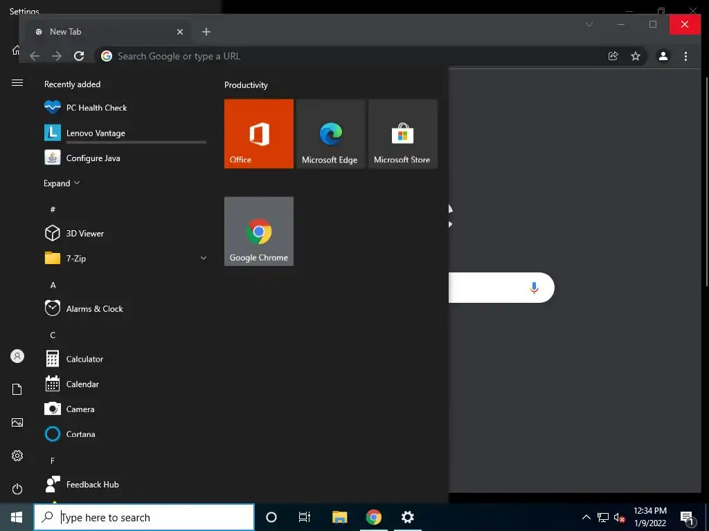
Task: Click the muted volume tray icon
Action: [620, 517]
